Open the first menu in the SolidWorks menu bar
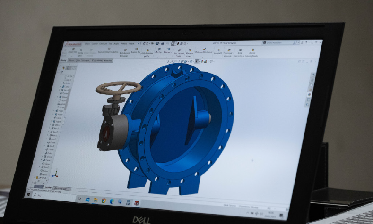The image size is (373, 224). point(87,44)
